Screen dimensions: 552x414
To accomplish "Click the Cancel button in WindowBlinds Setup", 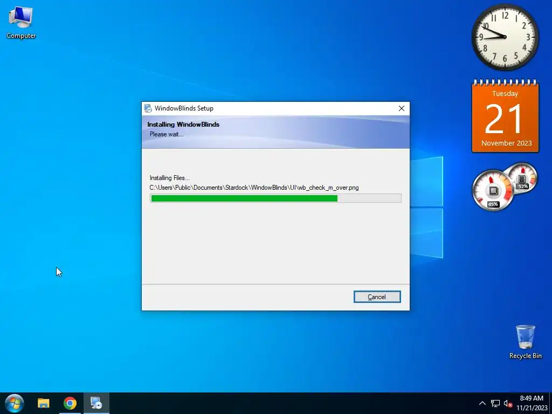I will [x=377, y=297].
